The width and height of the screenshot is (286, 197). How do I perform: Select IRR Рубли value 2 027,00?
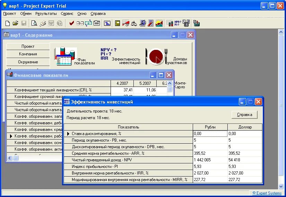point(210,173)
